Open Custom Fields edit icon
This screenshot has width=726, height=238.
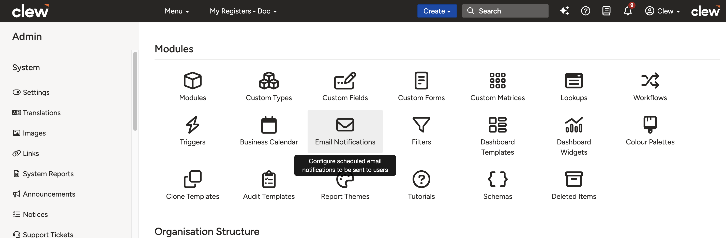point(345,80)
